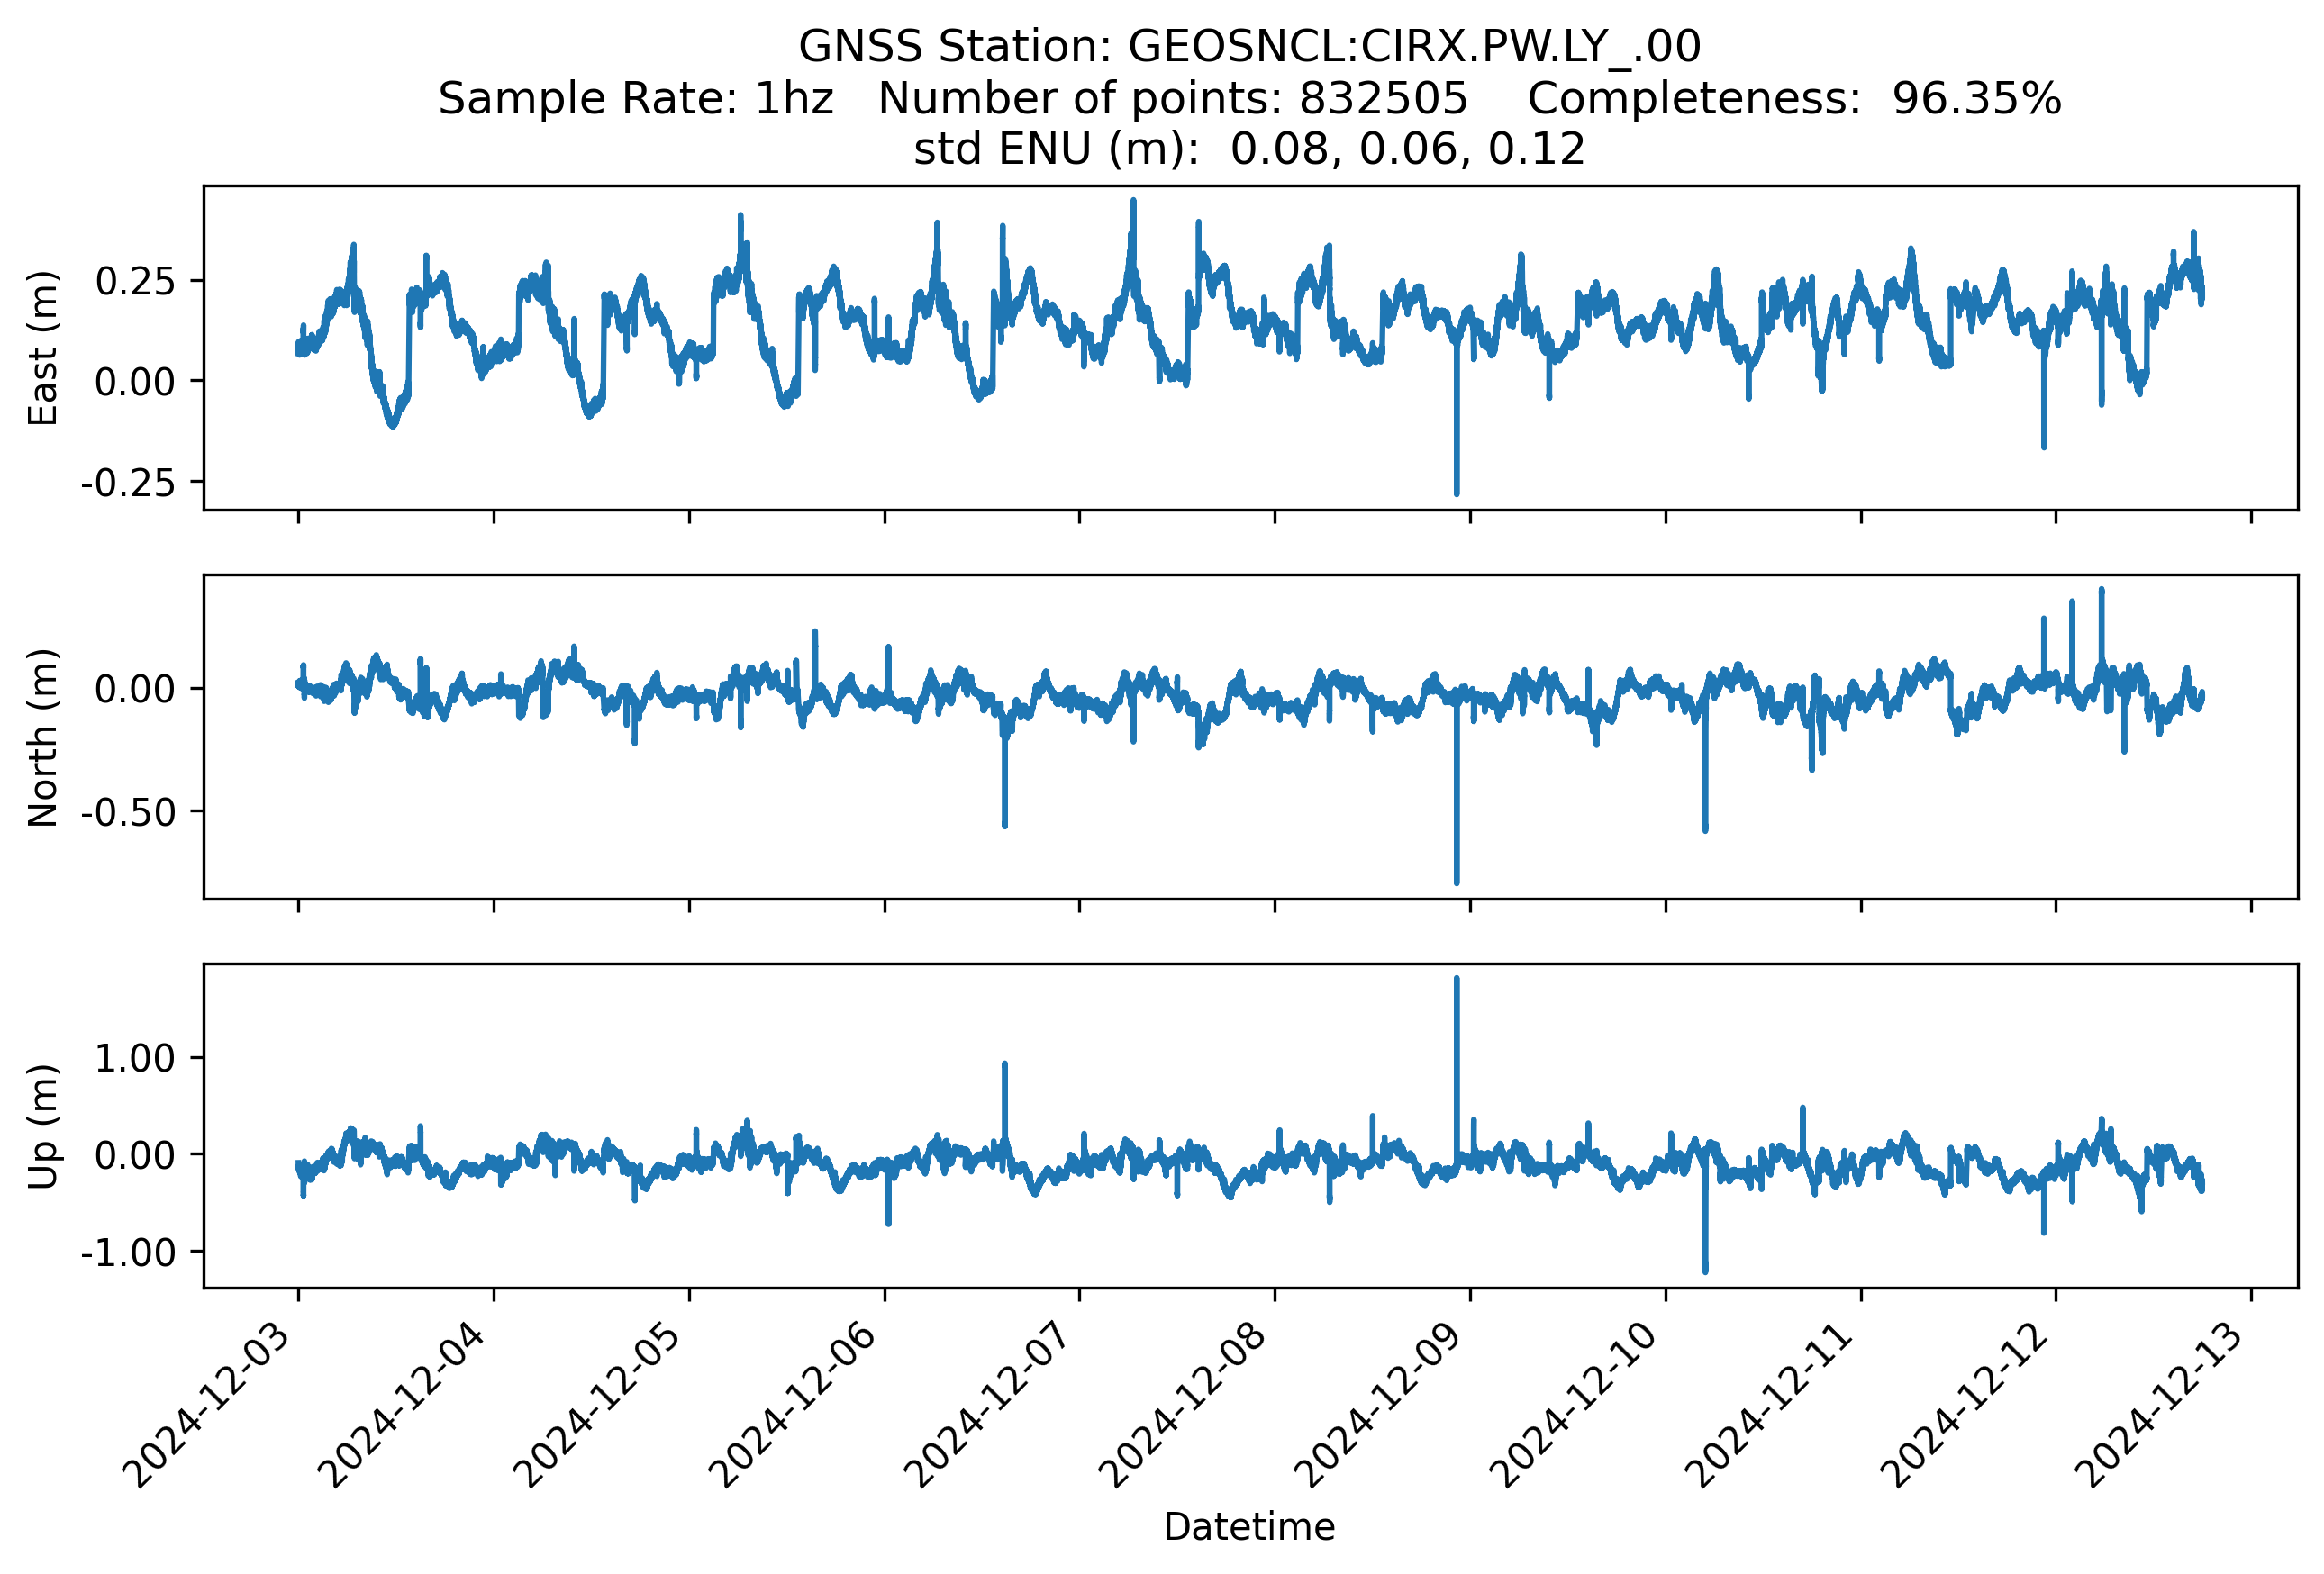
Task: Click the -0.50 tick on North axis
Action: (128, 812)
